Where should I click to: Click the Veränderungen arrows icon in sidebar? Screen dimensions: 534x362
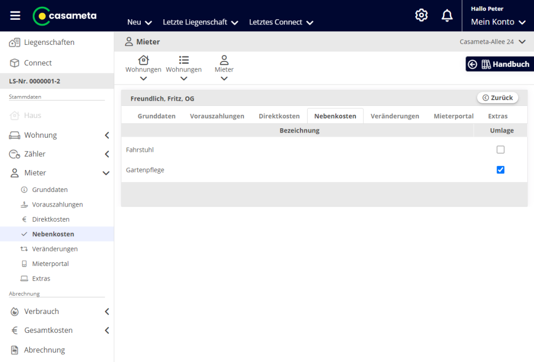[24, 249]
